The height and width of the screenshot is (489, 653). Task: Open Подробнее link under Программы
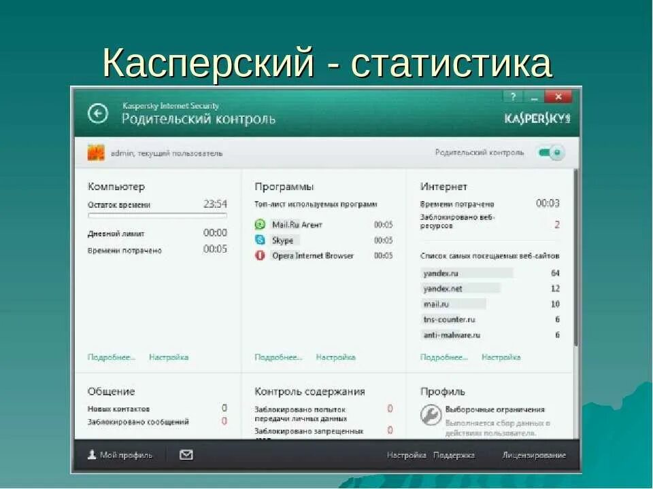pyautogui.click(x=279, y=357)
